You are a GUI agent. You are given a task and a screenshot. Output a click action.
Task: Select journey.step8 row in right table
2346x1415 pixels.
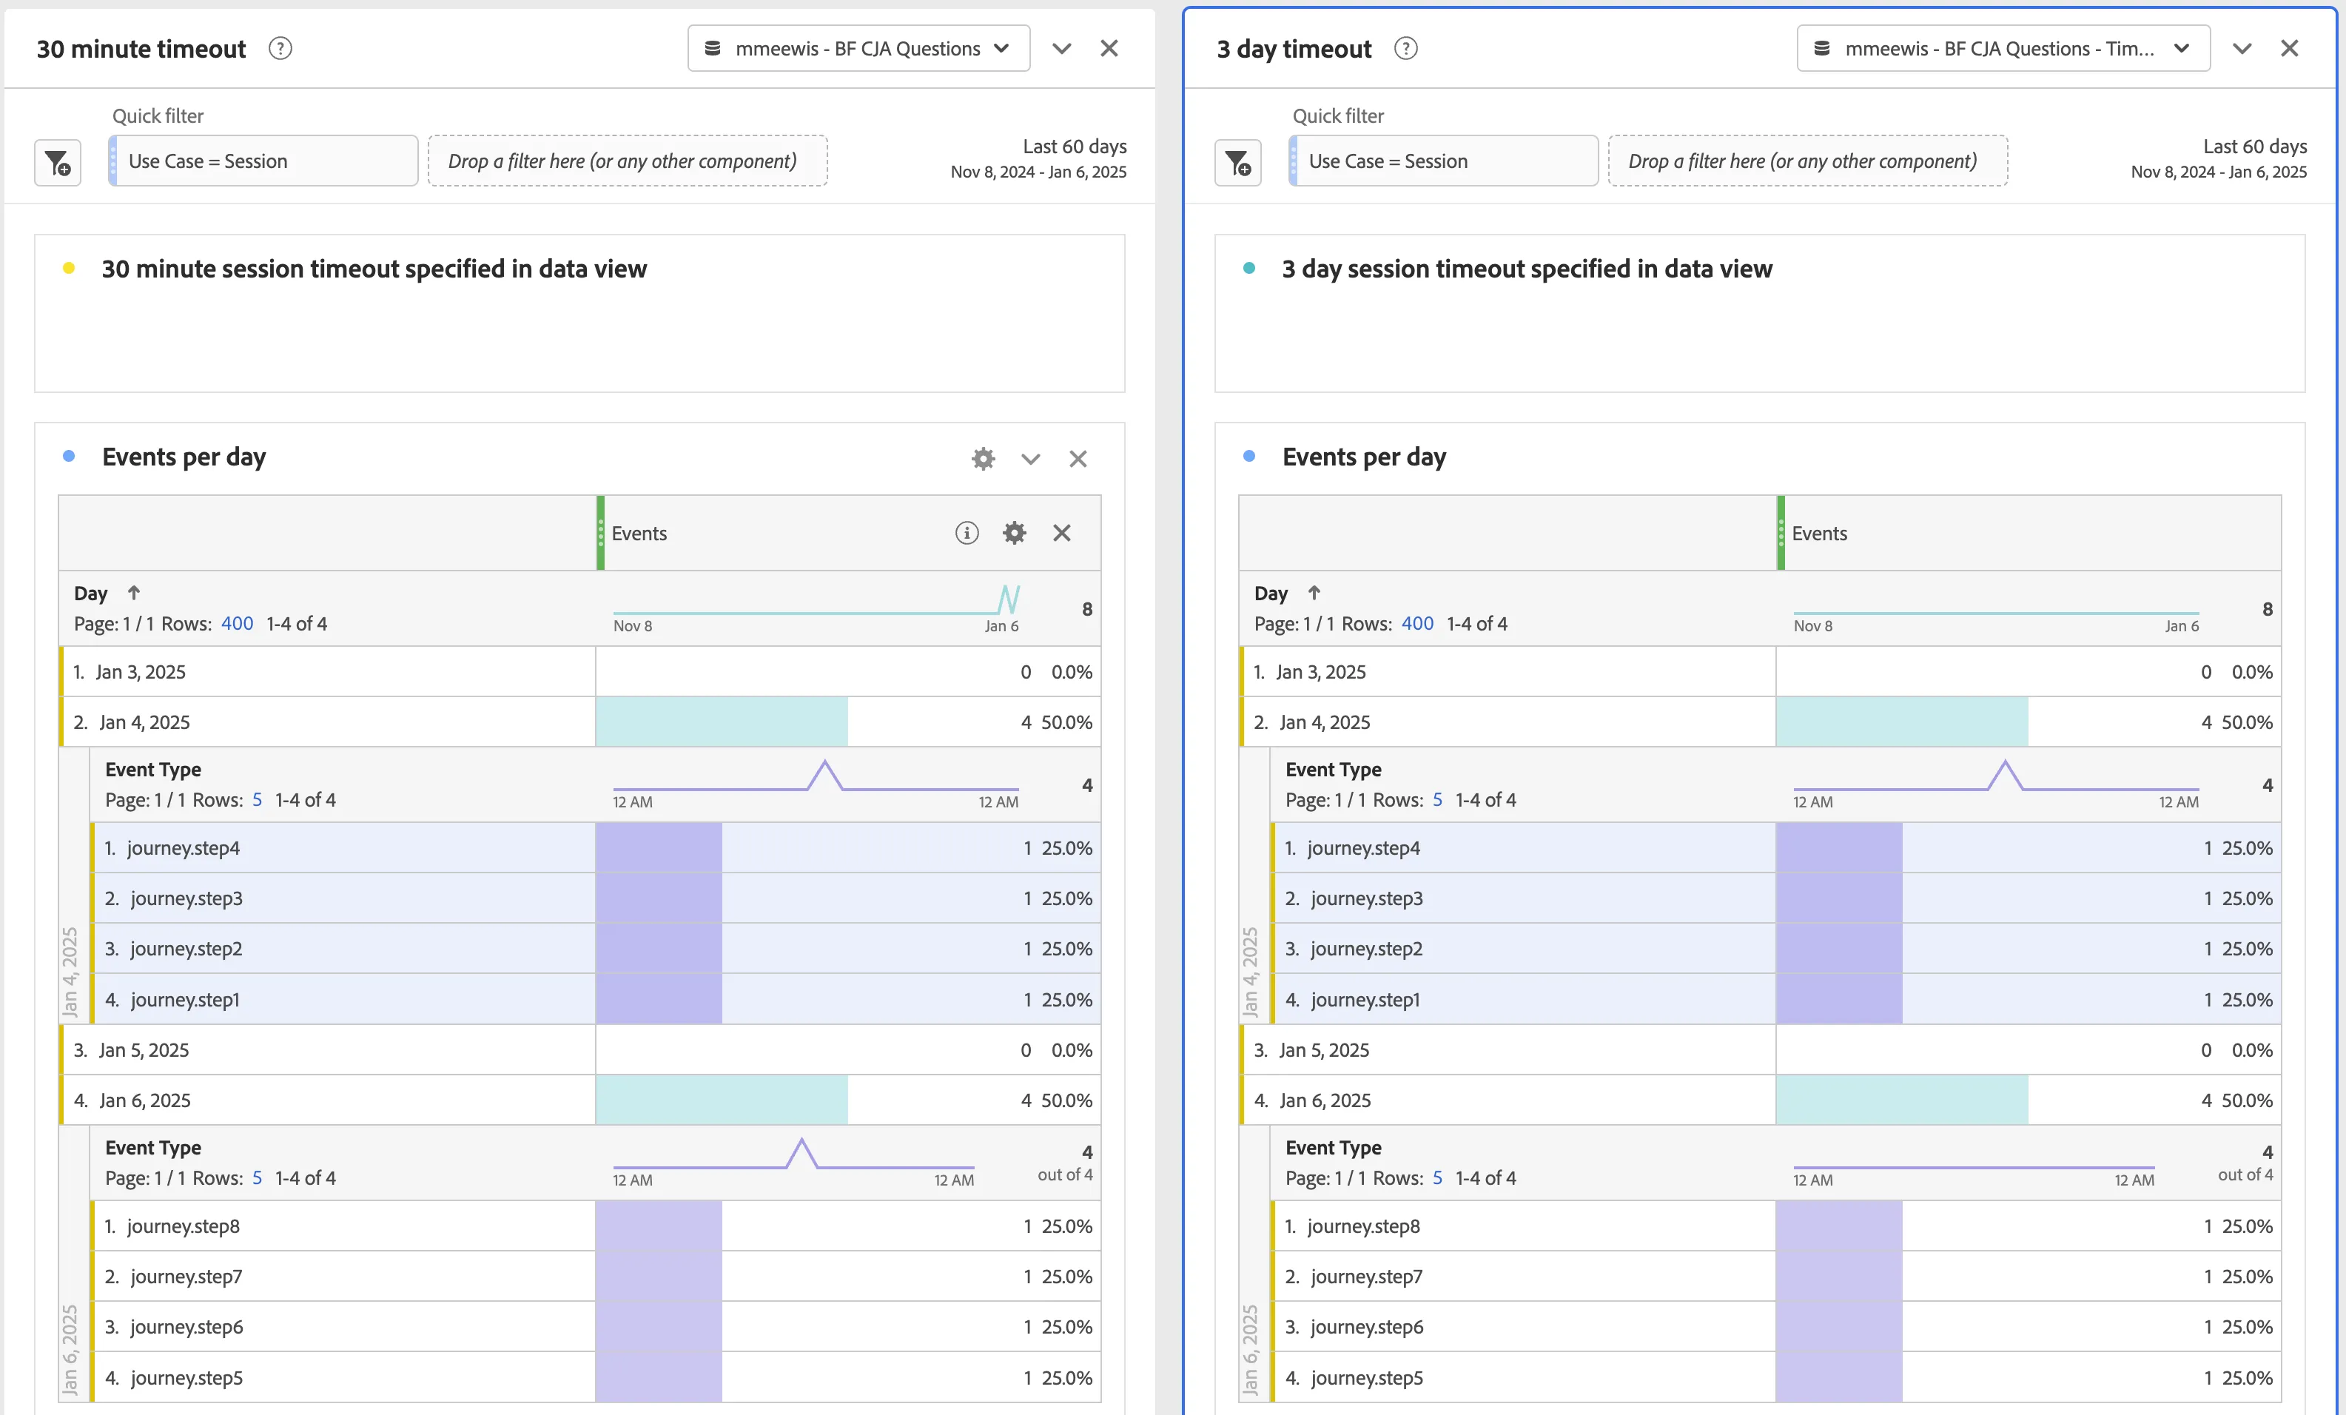click(1775, 1226)
